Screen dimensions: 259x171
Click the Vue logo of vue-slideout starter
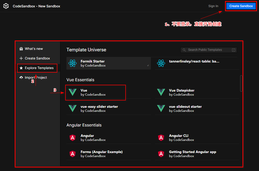tap(161, 109)
